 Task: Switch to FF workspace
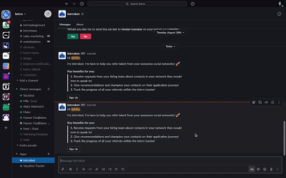pyautogui.click(x=6, y=97)
